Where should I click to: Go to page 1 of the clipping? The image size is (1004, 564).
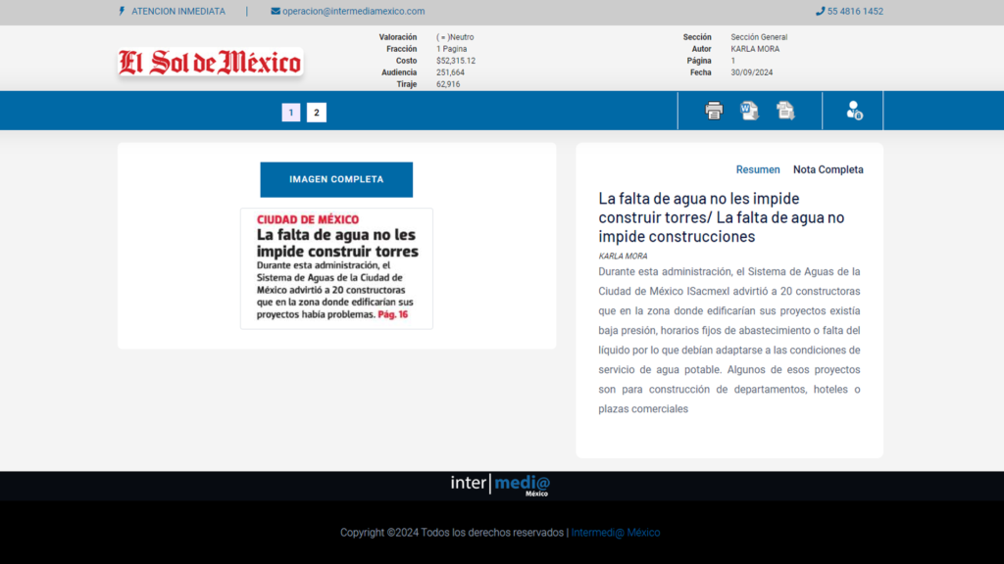coord(290,113)
